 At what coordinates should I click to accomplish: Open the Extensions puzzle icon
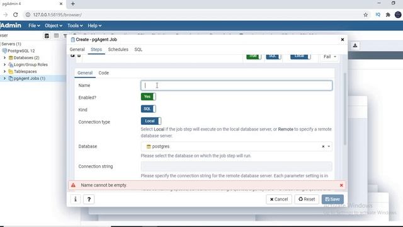(388, 15)
